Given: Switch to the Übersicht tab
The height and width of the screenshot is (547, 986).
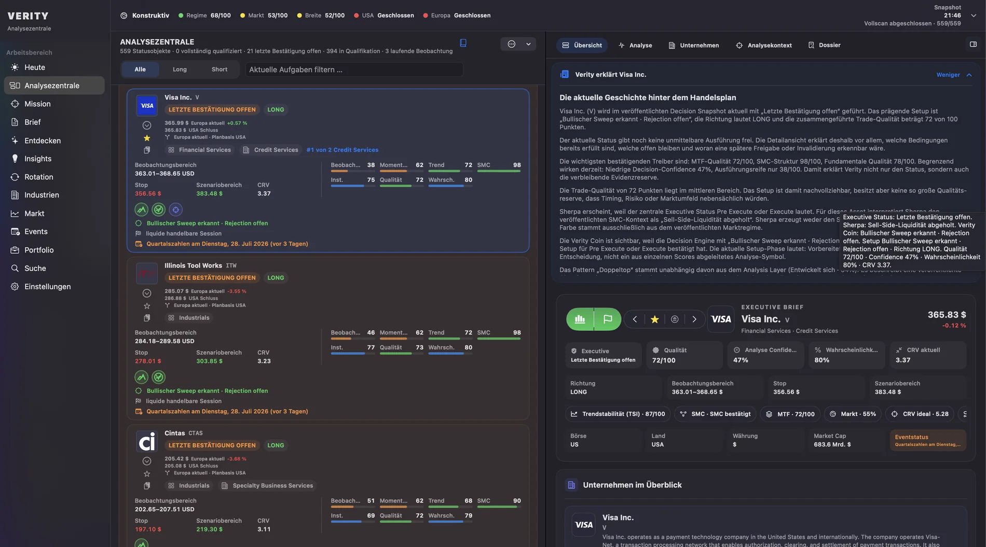Looking at the screenshot, I should 582,45.
